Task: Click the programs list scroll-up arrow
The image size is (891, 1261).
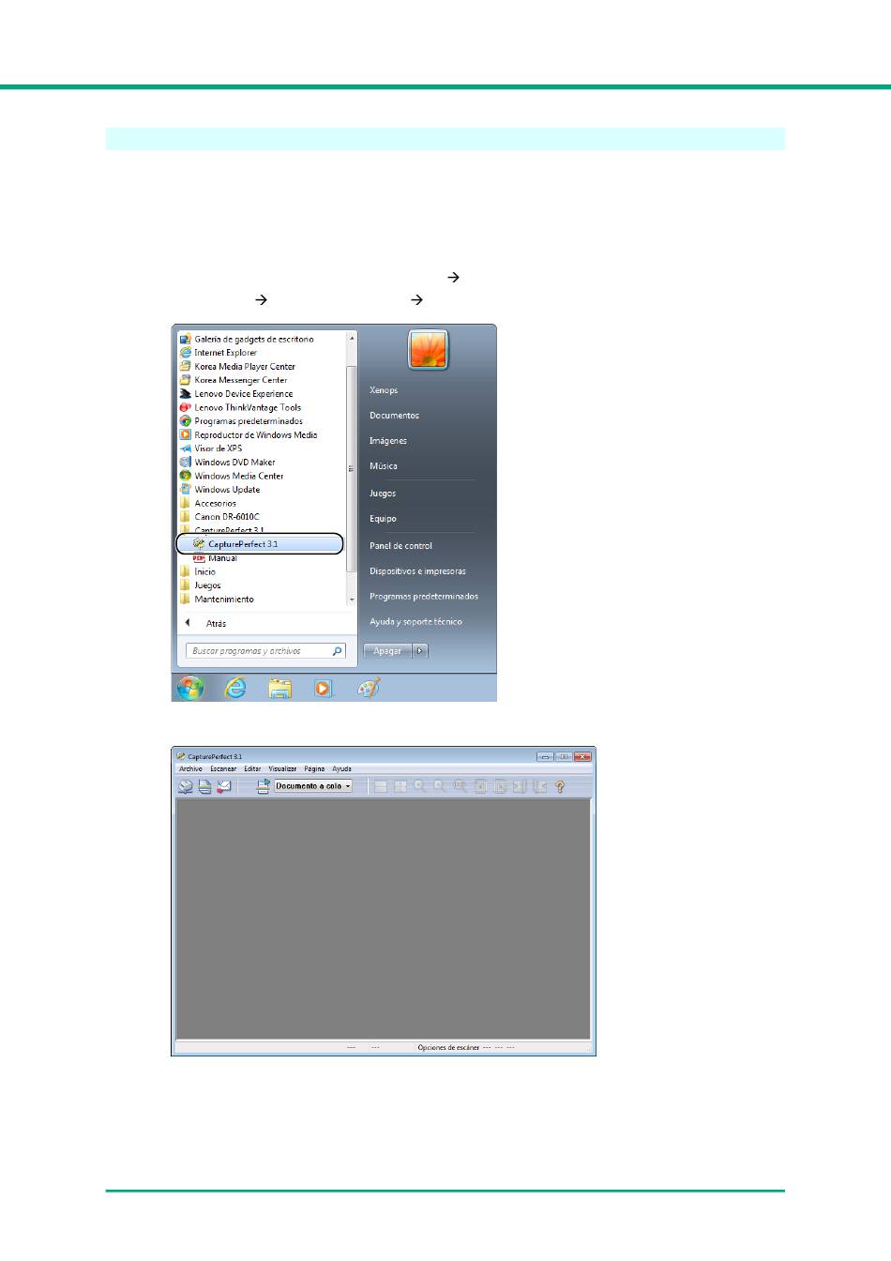Action: [352, 338]
